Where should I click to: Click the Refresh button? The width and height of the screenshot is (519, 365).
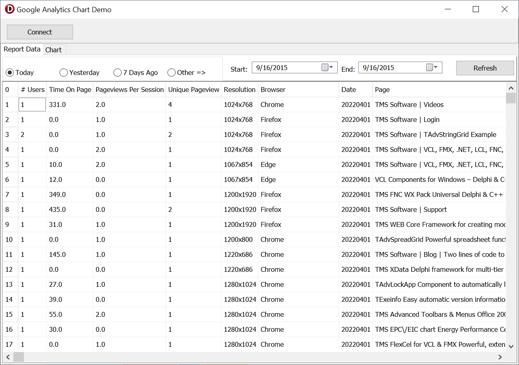[x=485, y=68]
